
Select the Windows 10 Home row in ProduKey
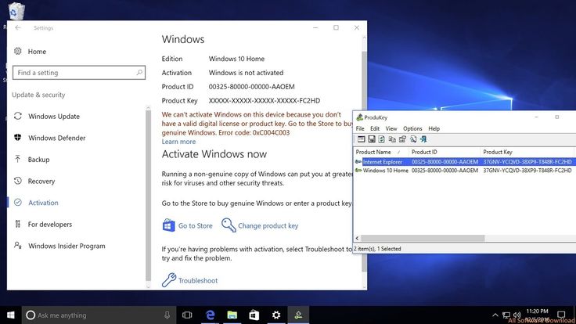pos(463,171)
